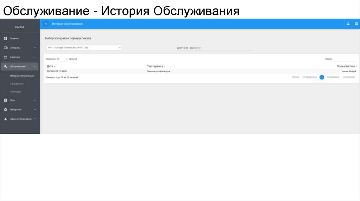Click the date range field 2024-12-30 - 2025-01-31

click(x=214, y=48)
